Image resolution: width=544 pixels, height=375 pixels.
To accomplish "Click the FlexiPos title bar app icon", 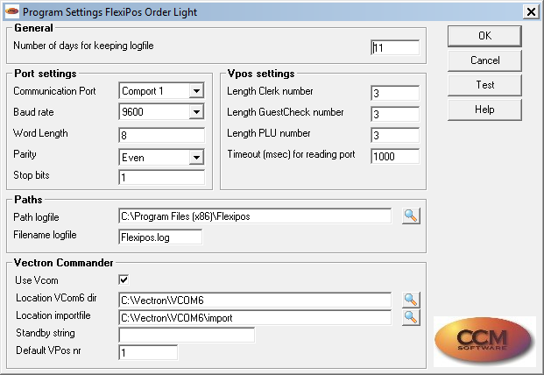I will (x=11, y=11).
